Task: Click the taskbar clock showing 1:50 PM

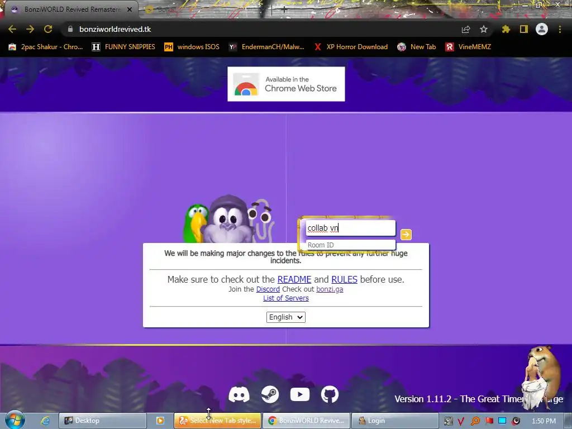Action: coord(544,421)
